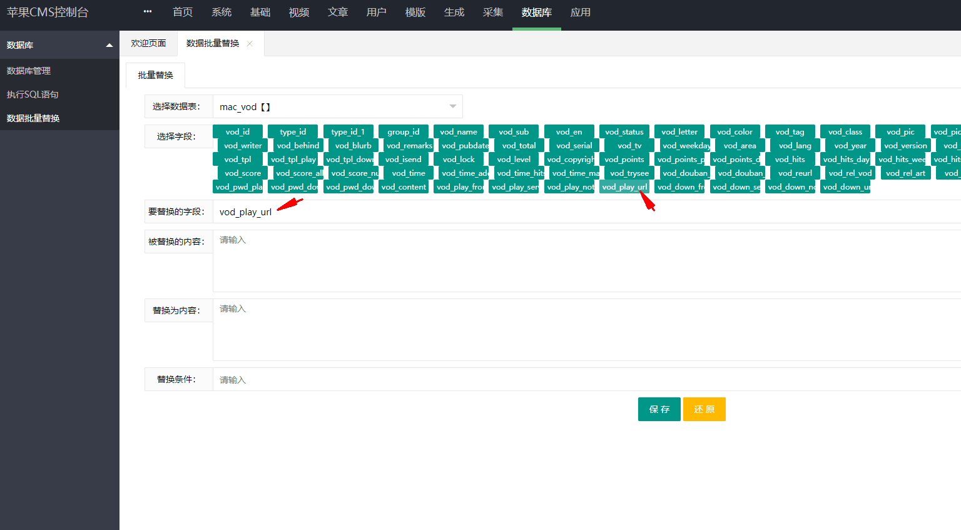The image size is (961, 530).
Task: Click the three-dots menu icon in top bar
Action: (148, 12)
